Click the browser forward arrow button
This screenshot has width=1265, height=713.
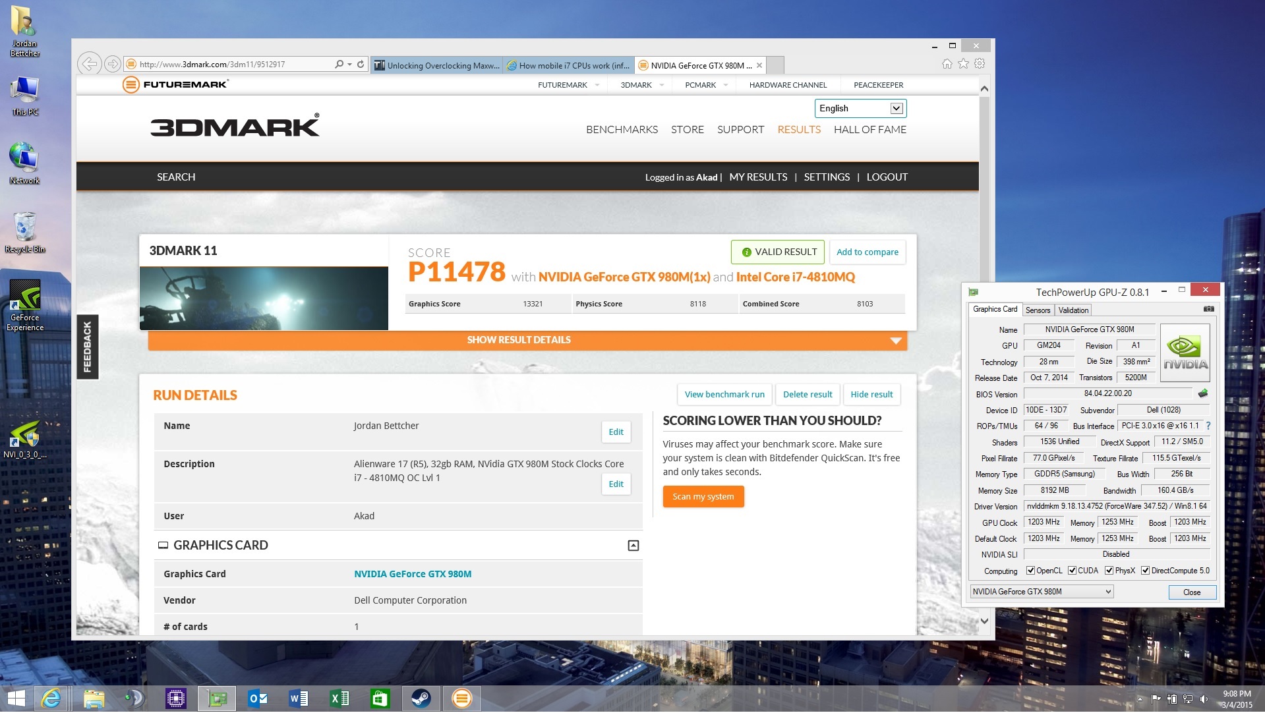[x=113, y=64]
